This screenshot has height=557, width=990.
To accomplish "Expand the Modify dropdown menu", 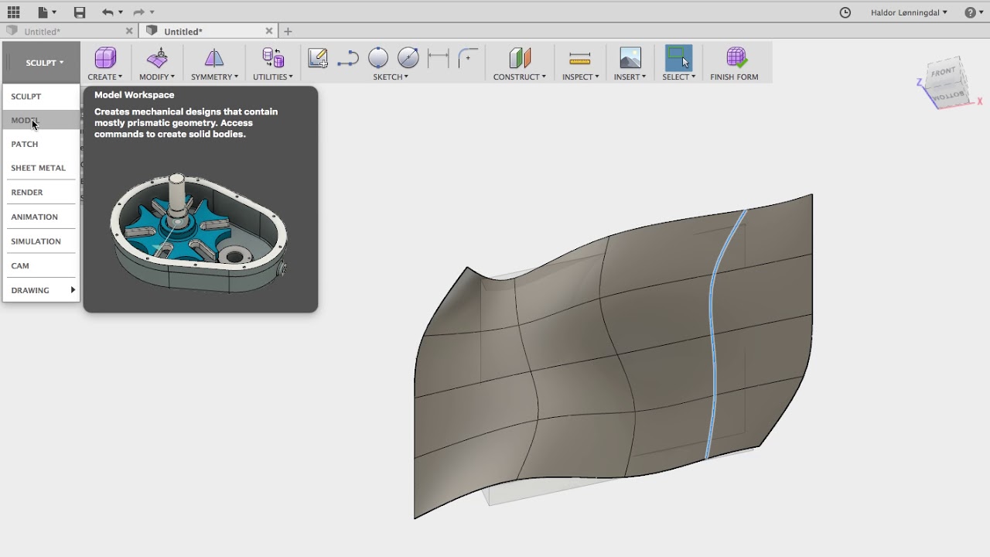I will (x=157, y=77).
